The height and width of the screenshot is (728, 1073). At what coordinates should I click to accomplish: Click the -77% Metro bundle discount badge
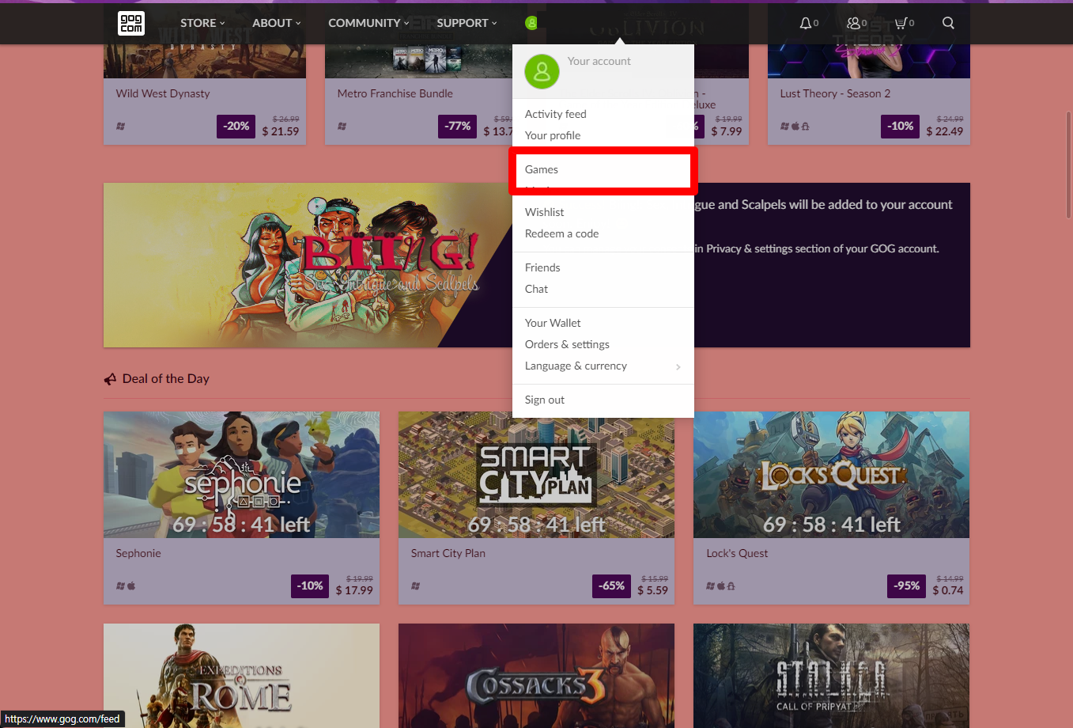pos(457,126)
